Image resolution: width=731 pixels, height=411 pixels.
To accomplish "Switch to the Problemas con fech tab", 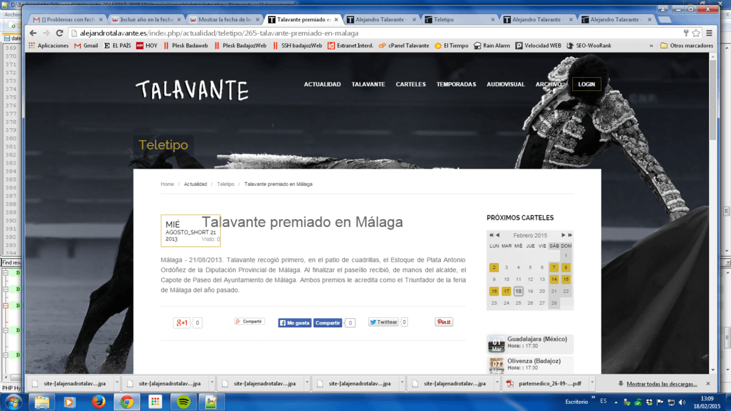I will (x=68, y=19).
